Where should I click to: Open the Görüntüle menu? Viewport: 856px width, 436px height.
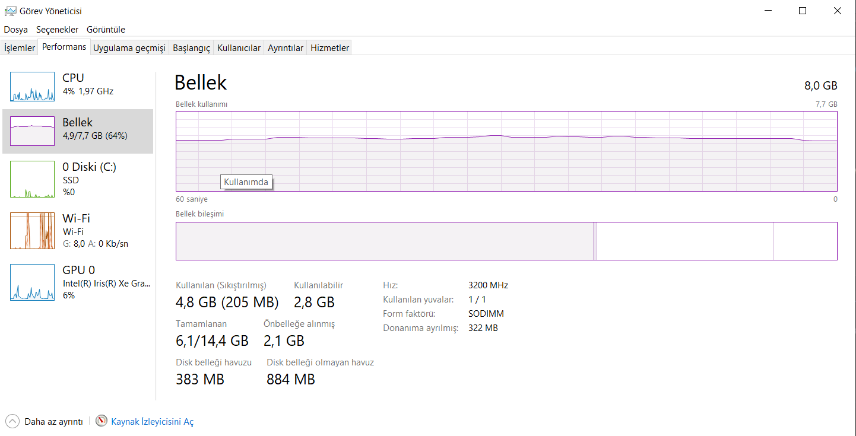tap(106, 30)
